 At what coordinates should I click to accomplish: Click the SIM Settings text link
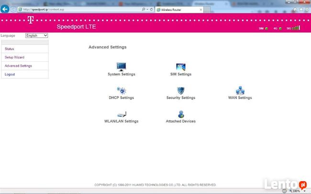click(x=181, y=74)
